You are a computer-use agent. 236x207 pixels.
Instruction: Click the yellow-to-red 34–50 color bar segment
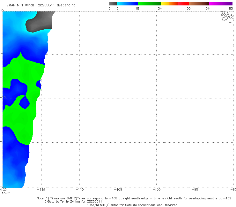[x=175, y=4]
